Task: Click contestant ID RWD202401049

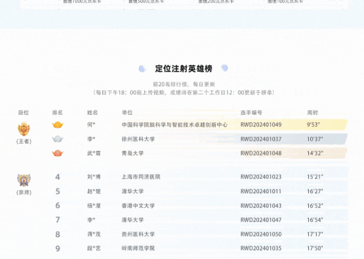Action: 261,125
